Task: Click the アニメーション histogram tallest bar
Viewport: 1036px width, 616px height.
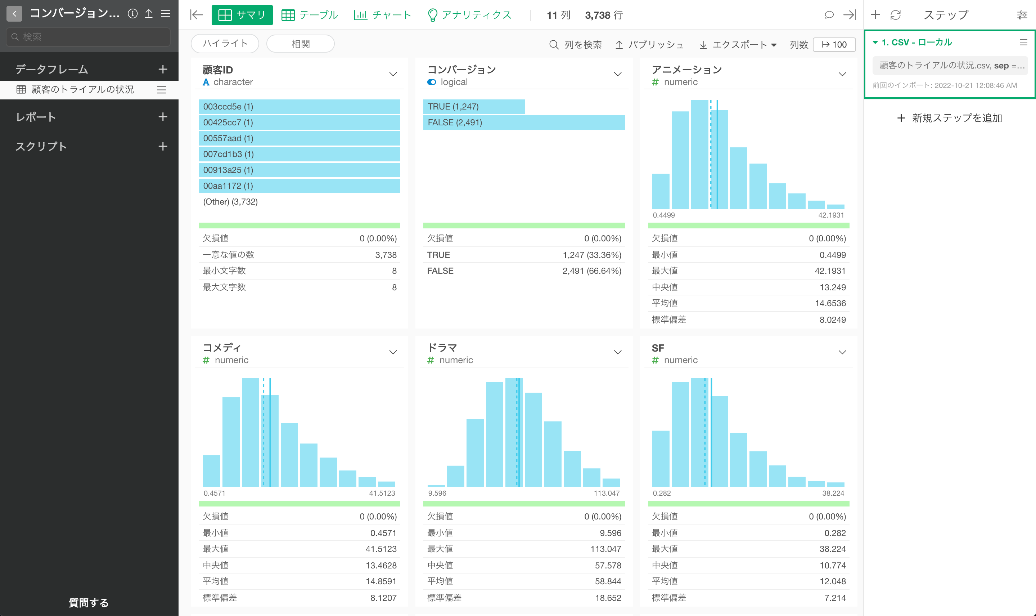Action: 699,155
